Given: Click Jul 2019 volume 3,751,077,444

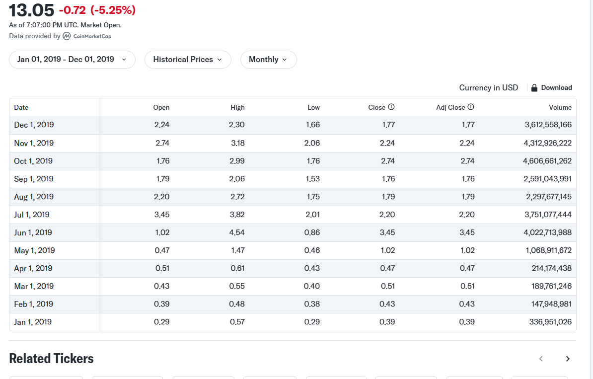Looking at the screenshot, I should pos(548,215).
